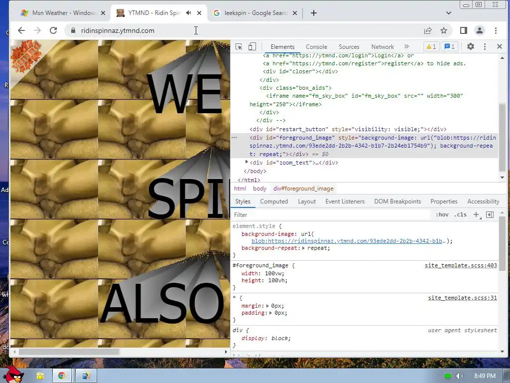510x383 pixels.
Task: Toggle the device toolbar icon
Action: pos(252,46)
